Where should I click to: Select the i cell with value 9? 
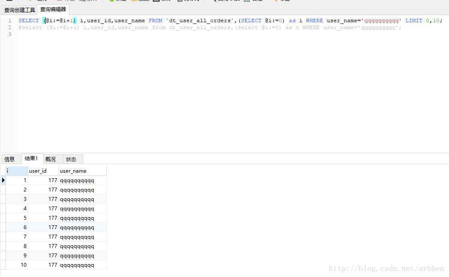17,256
